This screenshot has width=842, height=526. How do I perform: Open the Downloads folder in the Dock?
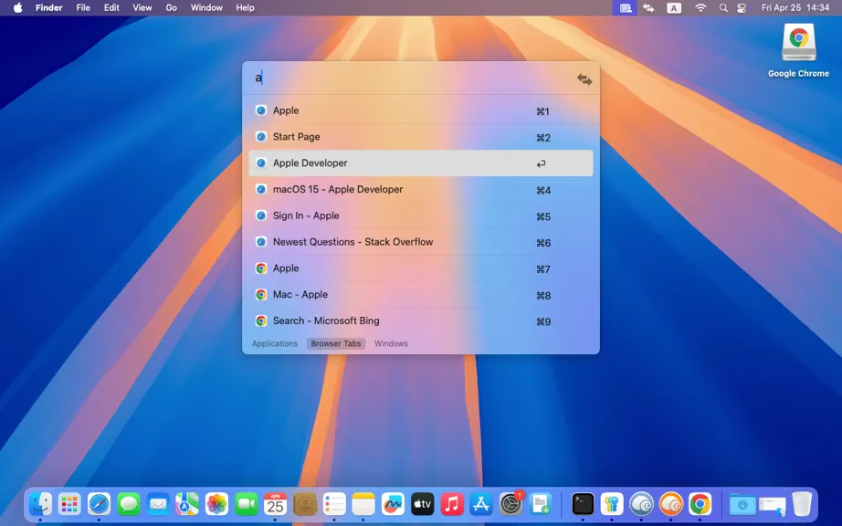click(742, 504)
